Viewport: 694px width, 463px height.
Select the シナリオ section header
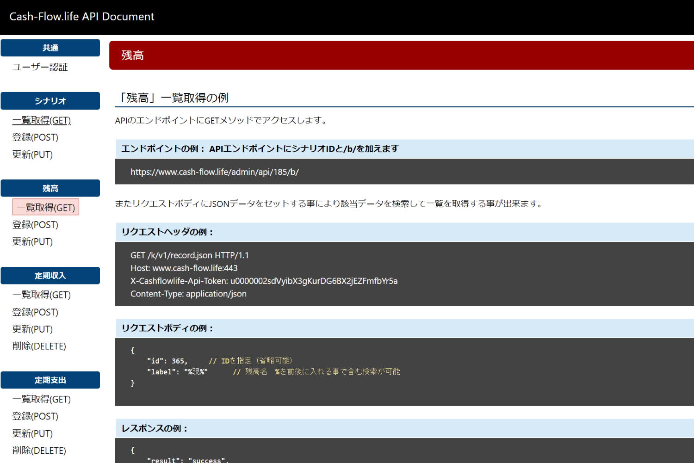[50, 101]
